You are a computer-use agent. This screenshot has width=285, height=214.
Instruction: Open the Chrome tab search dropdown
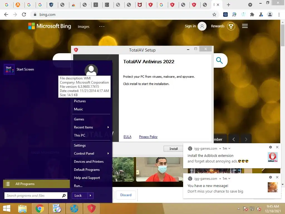click(250, 5)
